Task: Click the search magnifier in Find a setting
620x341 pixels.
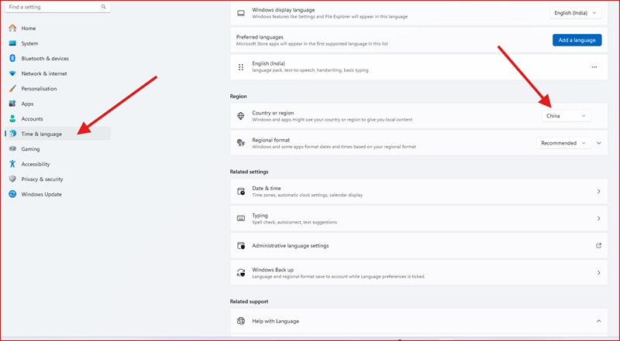Action: point(104,7)
